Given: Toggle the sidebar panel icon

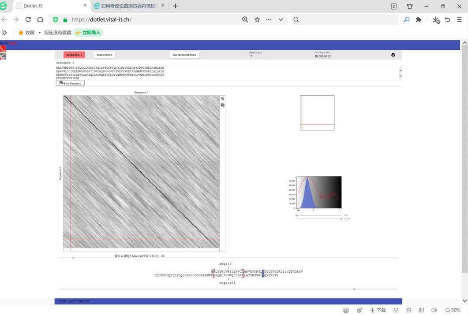Looking at the screenshot, I should pos(4,33).
